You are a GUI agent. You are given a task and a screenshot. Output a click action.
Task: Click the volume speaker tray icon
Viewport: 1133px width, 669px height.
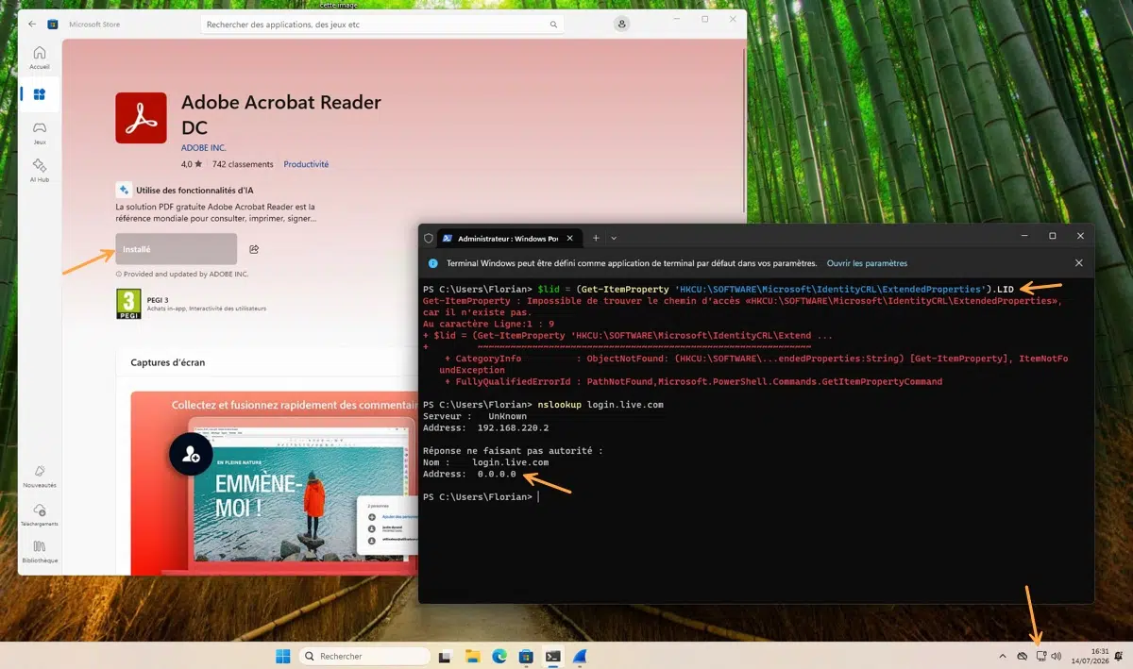1057,656
